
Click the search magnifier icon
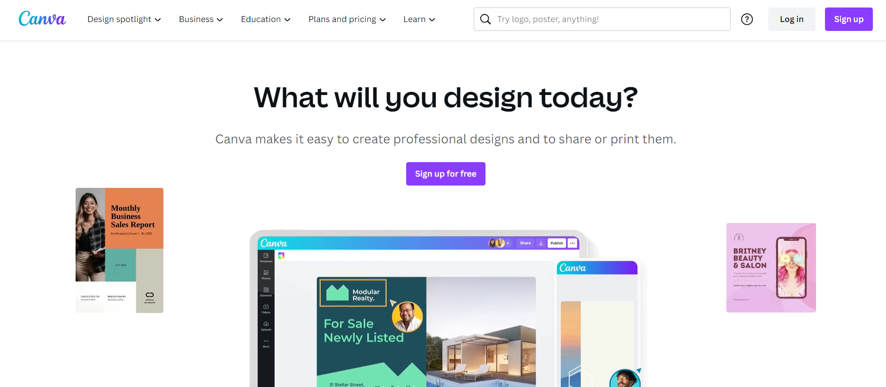(485, 19)
